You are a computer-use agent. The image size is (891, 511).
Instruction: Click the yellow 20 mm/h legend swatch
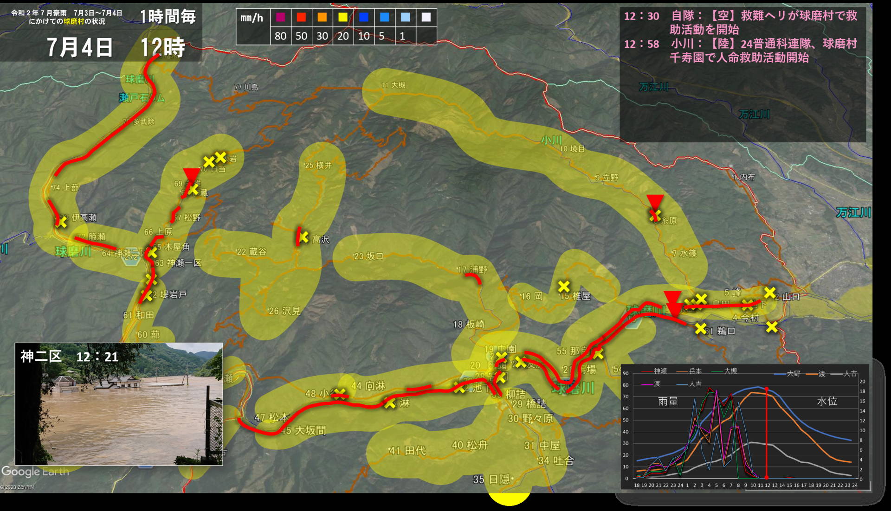point(343,18)
